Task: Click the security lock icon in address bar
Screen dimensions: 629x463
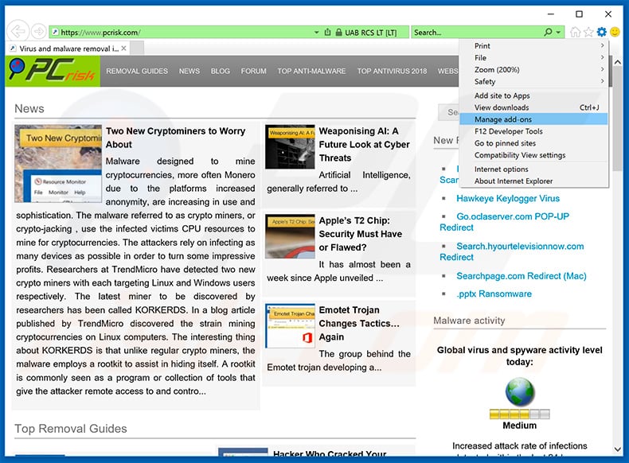Action: (339, 33)
